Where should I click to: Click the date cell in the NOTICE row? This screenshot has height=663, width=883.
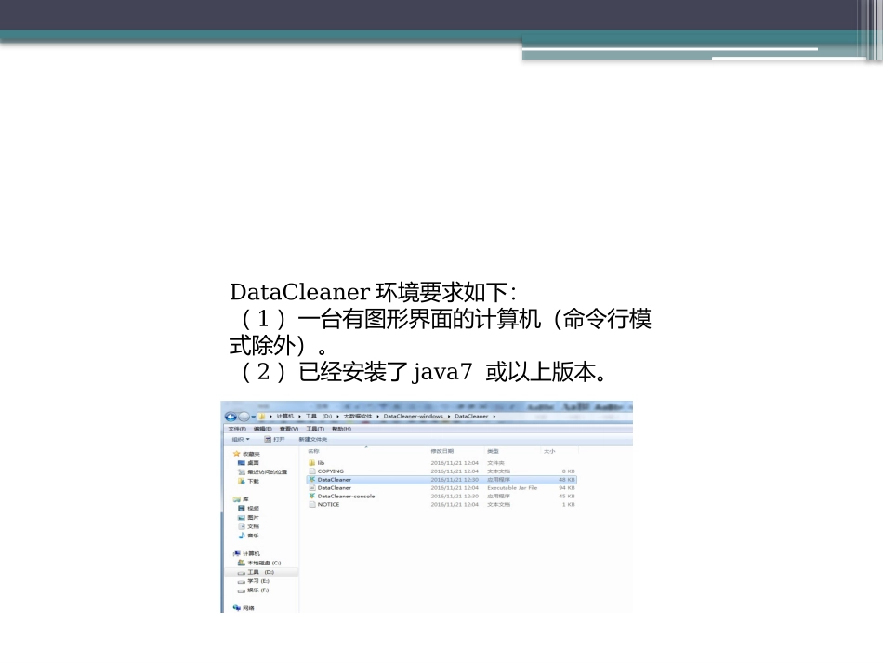(455, 504)
